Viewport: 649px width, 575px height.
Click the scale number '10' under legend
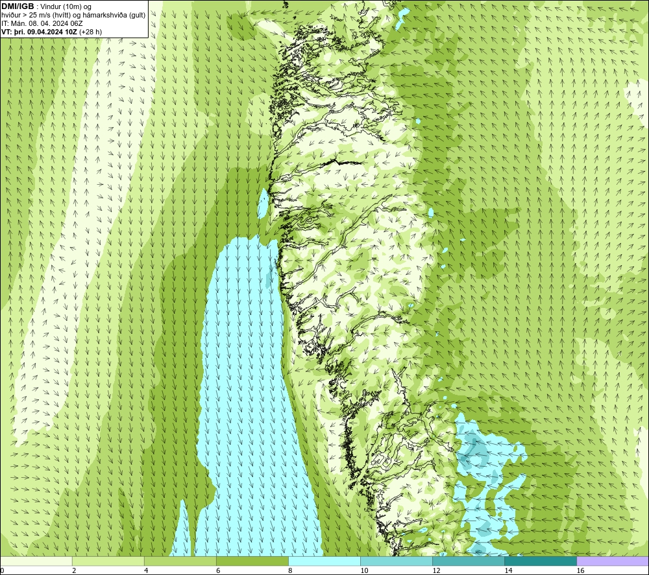coord(364,571)
